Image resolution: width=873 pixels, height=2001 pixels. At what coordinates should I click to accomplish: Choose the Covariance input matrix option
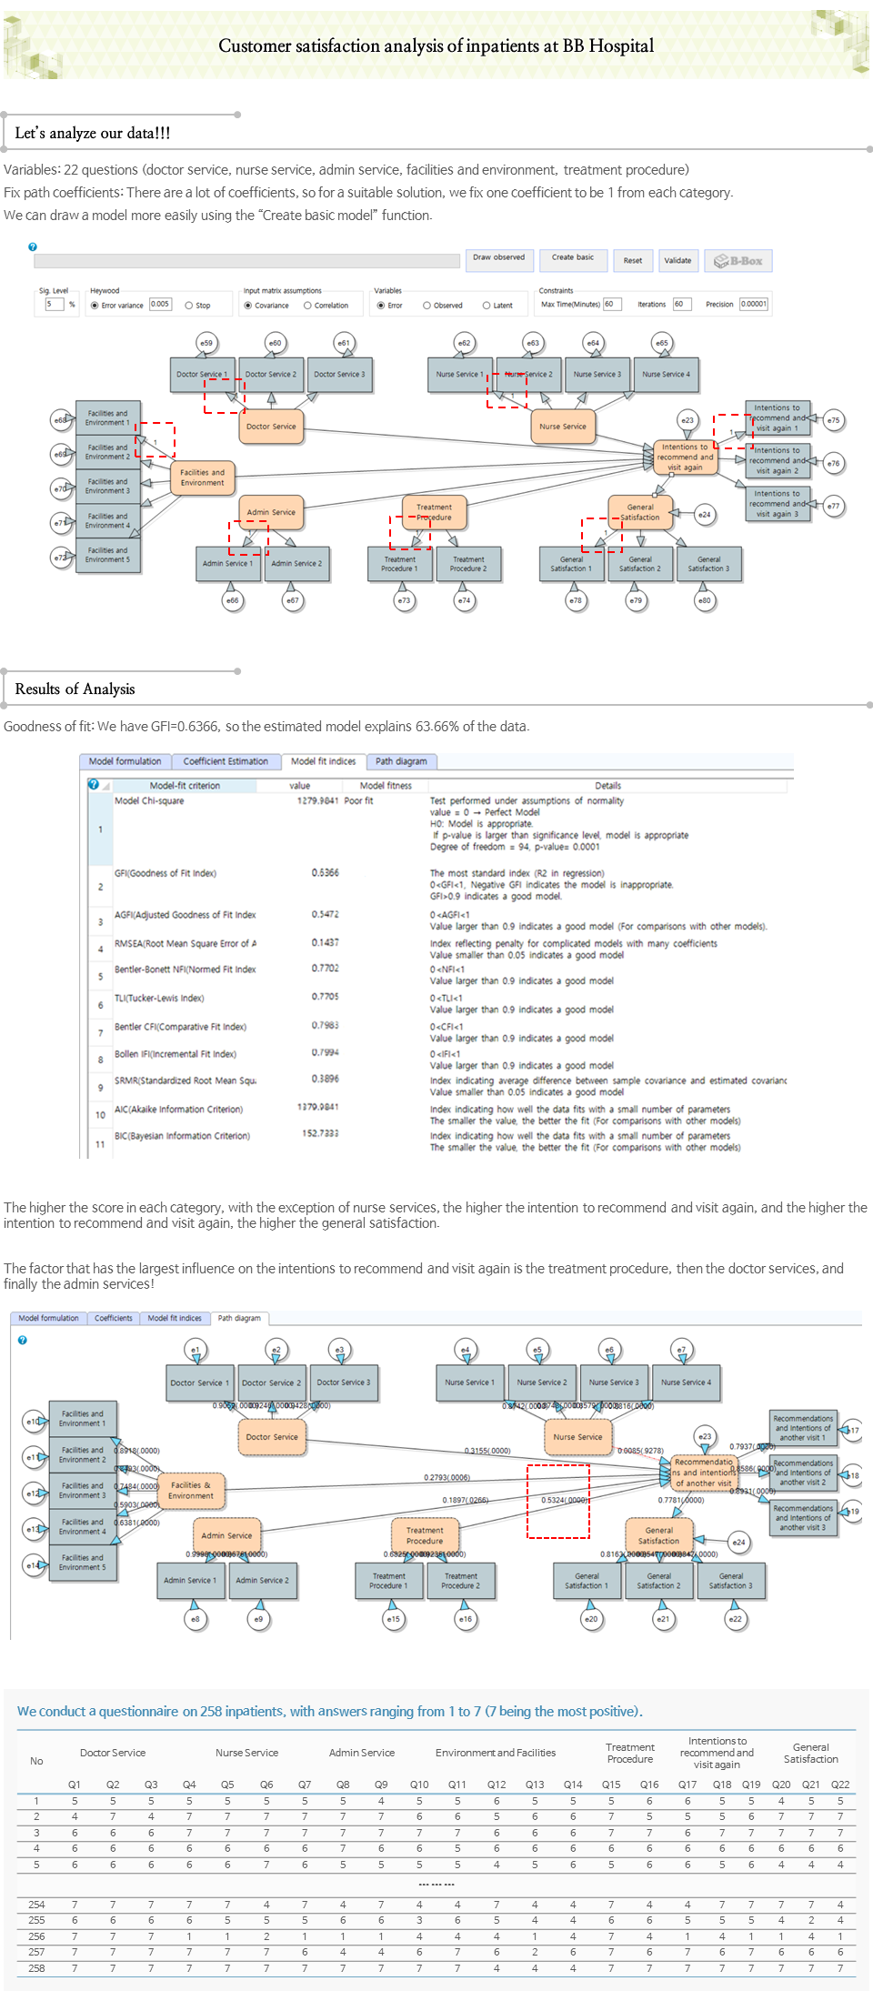pyautogui.click(x=248, y=306)
